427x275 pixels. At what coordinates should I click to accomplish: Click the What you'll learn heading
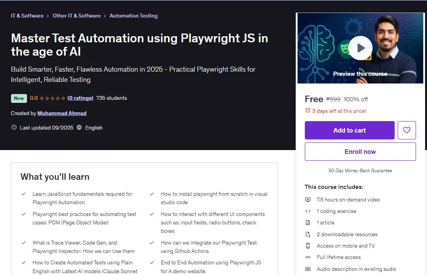[x=55, y=177]
